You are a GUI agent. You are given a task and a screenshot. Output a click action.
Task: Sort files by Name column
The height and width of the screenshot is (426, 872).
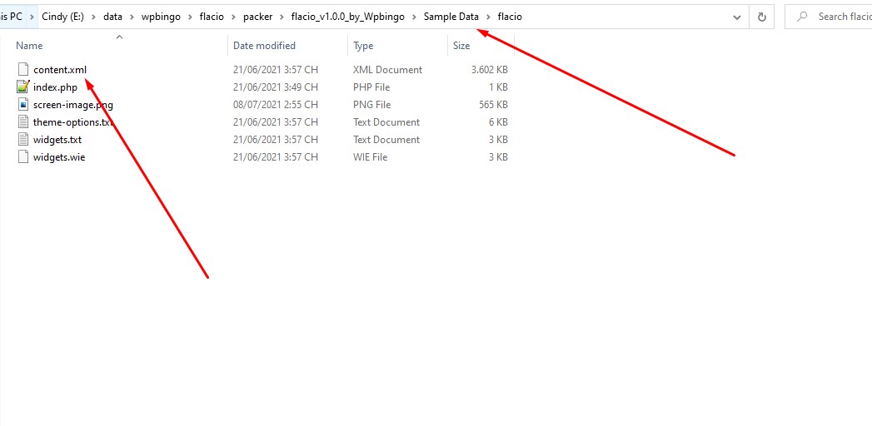pyautogui.click(x=29, y=46)
